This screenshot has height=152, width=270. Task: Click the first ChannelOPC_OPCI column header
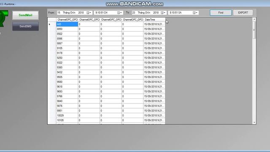pos(67,20)
